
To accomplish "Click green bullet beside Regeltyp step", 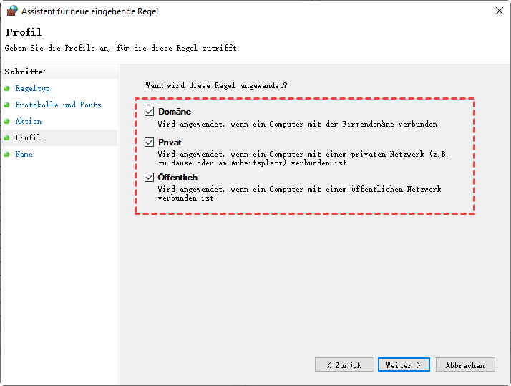I will point(7,88).
